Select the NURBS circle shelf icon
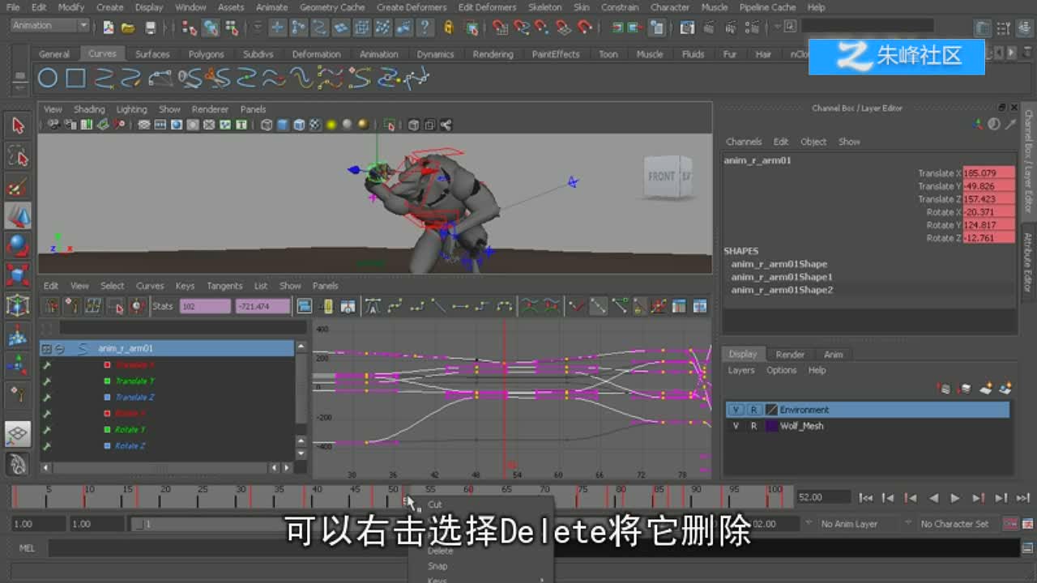 point(48,79)
